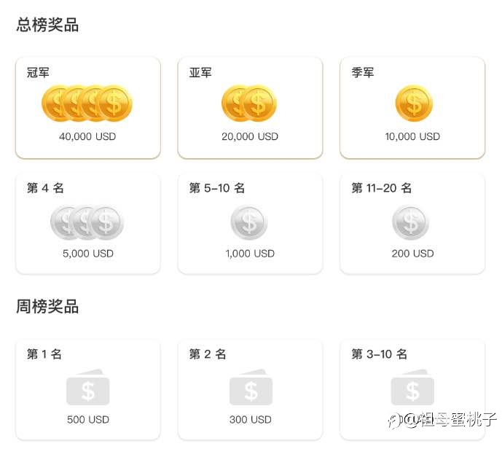Click the 第 4 名 rank label
The image size is (502, 449).
click(45, 188)
